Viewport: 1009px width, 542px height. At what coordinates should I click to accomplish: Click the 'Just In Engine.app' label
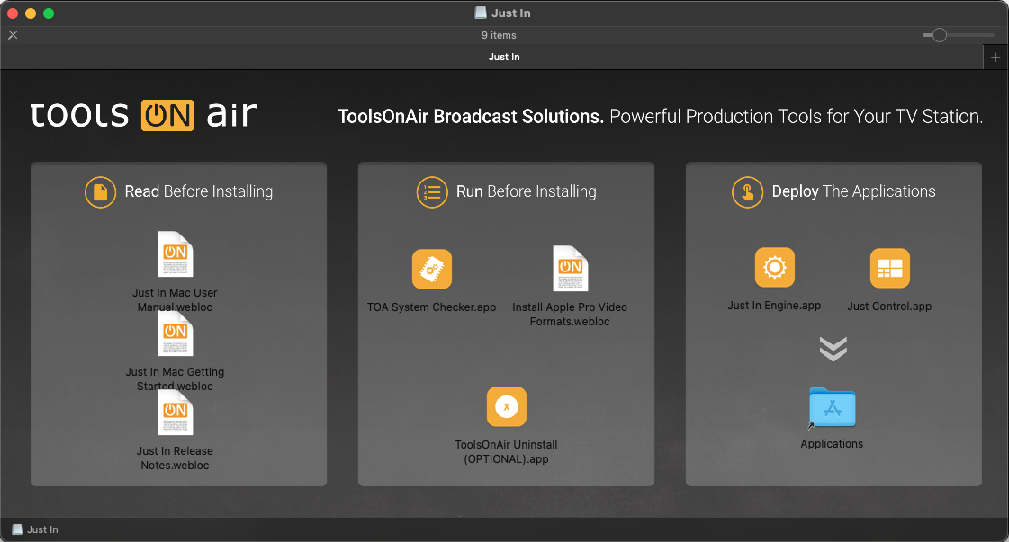[775, 306]
